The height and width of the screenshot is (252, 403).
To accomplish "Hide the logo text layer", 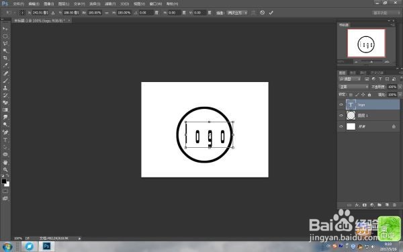I will tap(341, 105).
